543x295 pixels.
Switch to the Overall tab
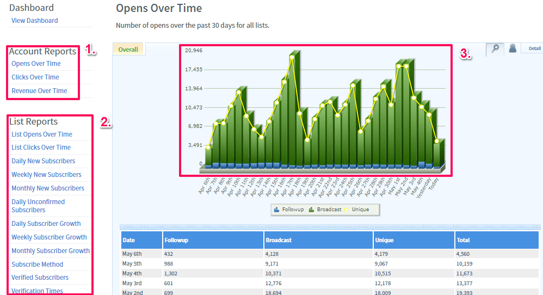128,50
